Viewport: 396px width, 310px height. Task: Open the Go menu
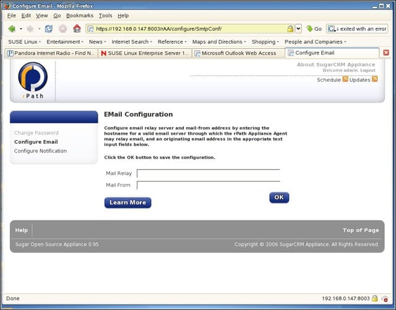[x=57, y=15]
